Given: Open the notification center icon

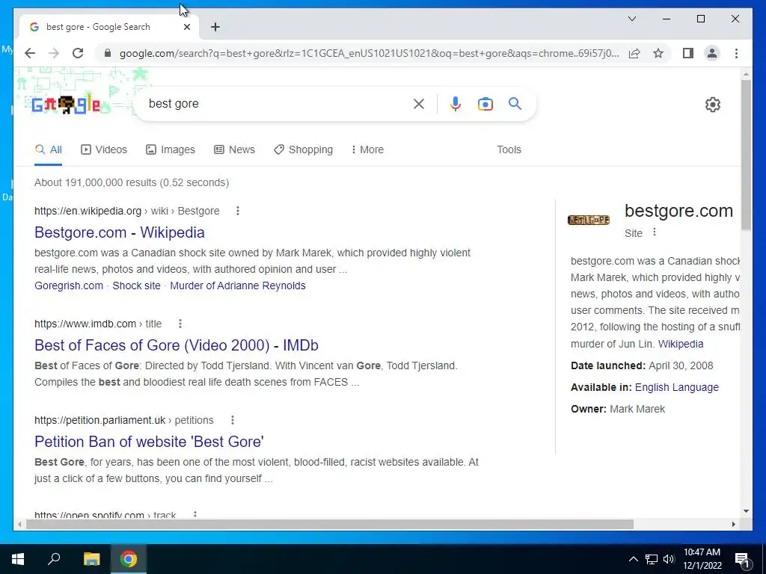Looking at the screenshot, I should [742, 560].
